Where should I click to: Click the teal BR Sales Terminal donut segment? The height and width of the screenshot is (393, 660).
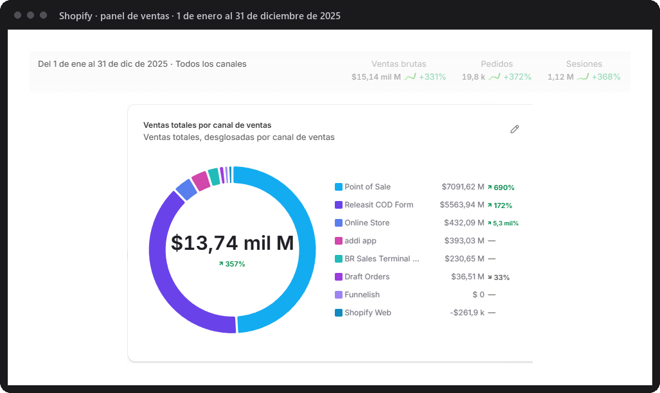click(214, 177)
